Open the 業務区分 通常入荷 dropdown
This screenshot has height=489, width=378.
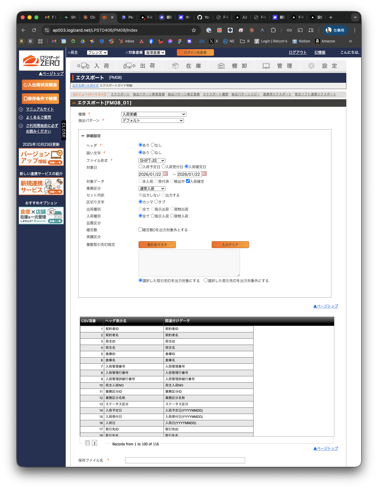[x=152, y=189]
